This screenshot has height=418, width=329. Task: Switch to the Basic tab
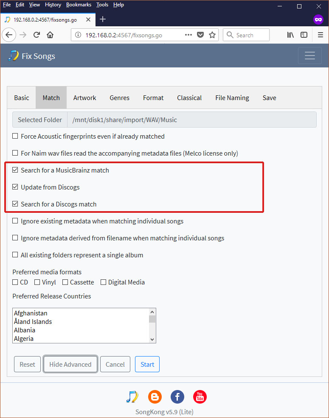[x=22, y=98]
